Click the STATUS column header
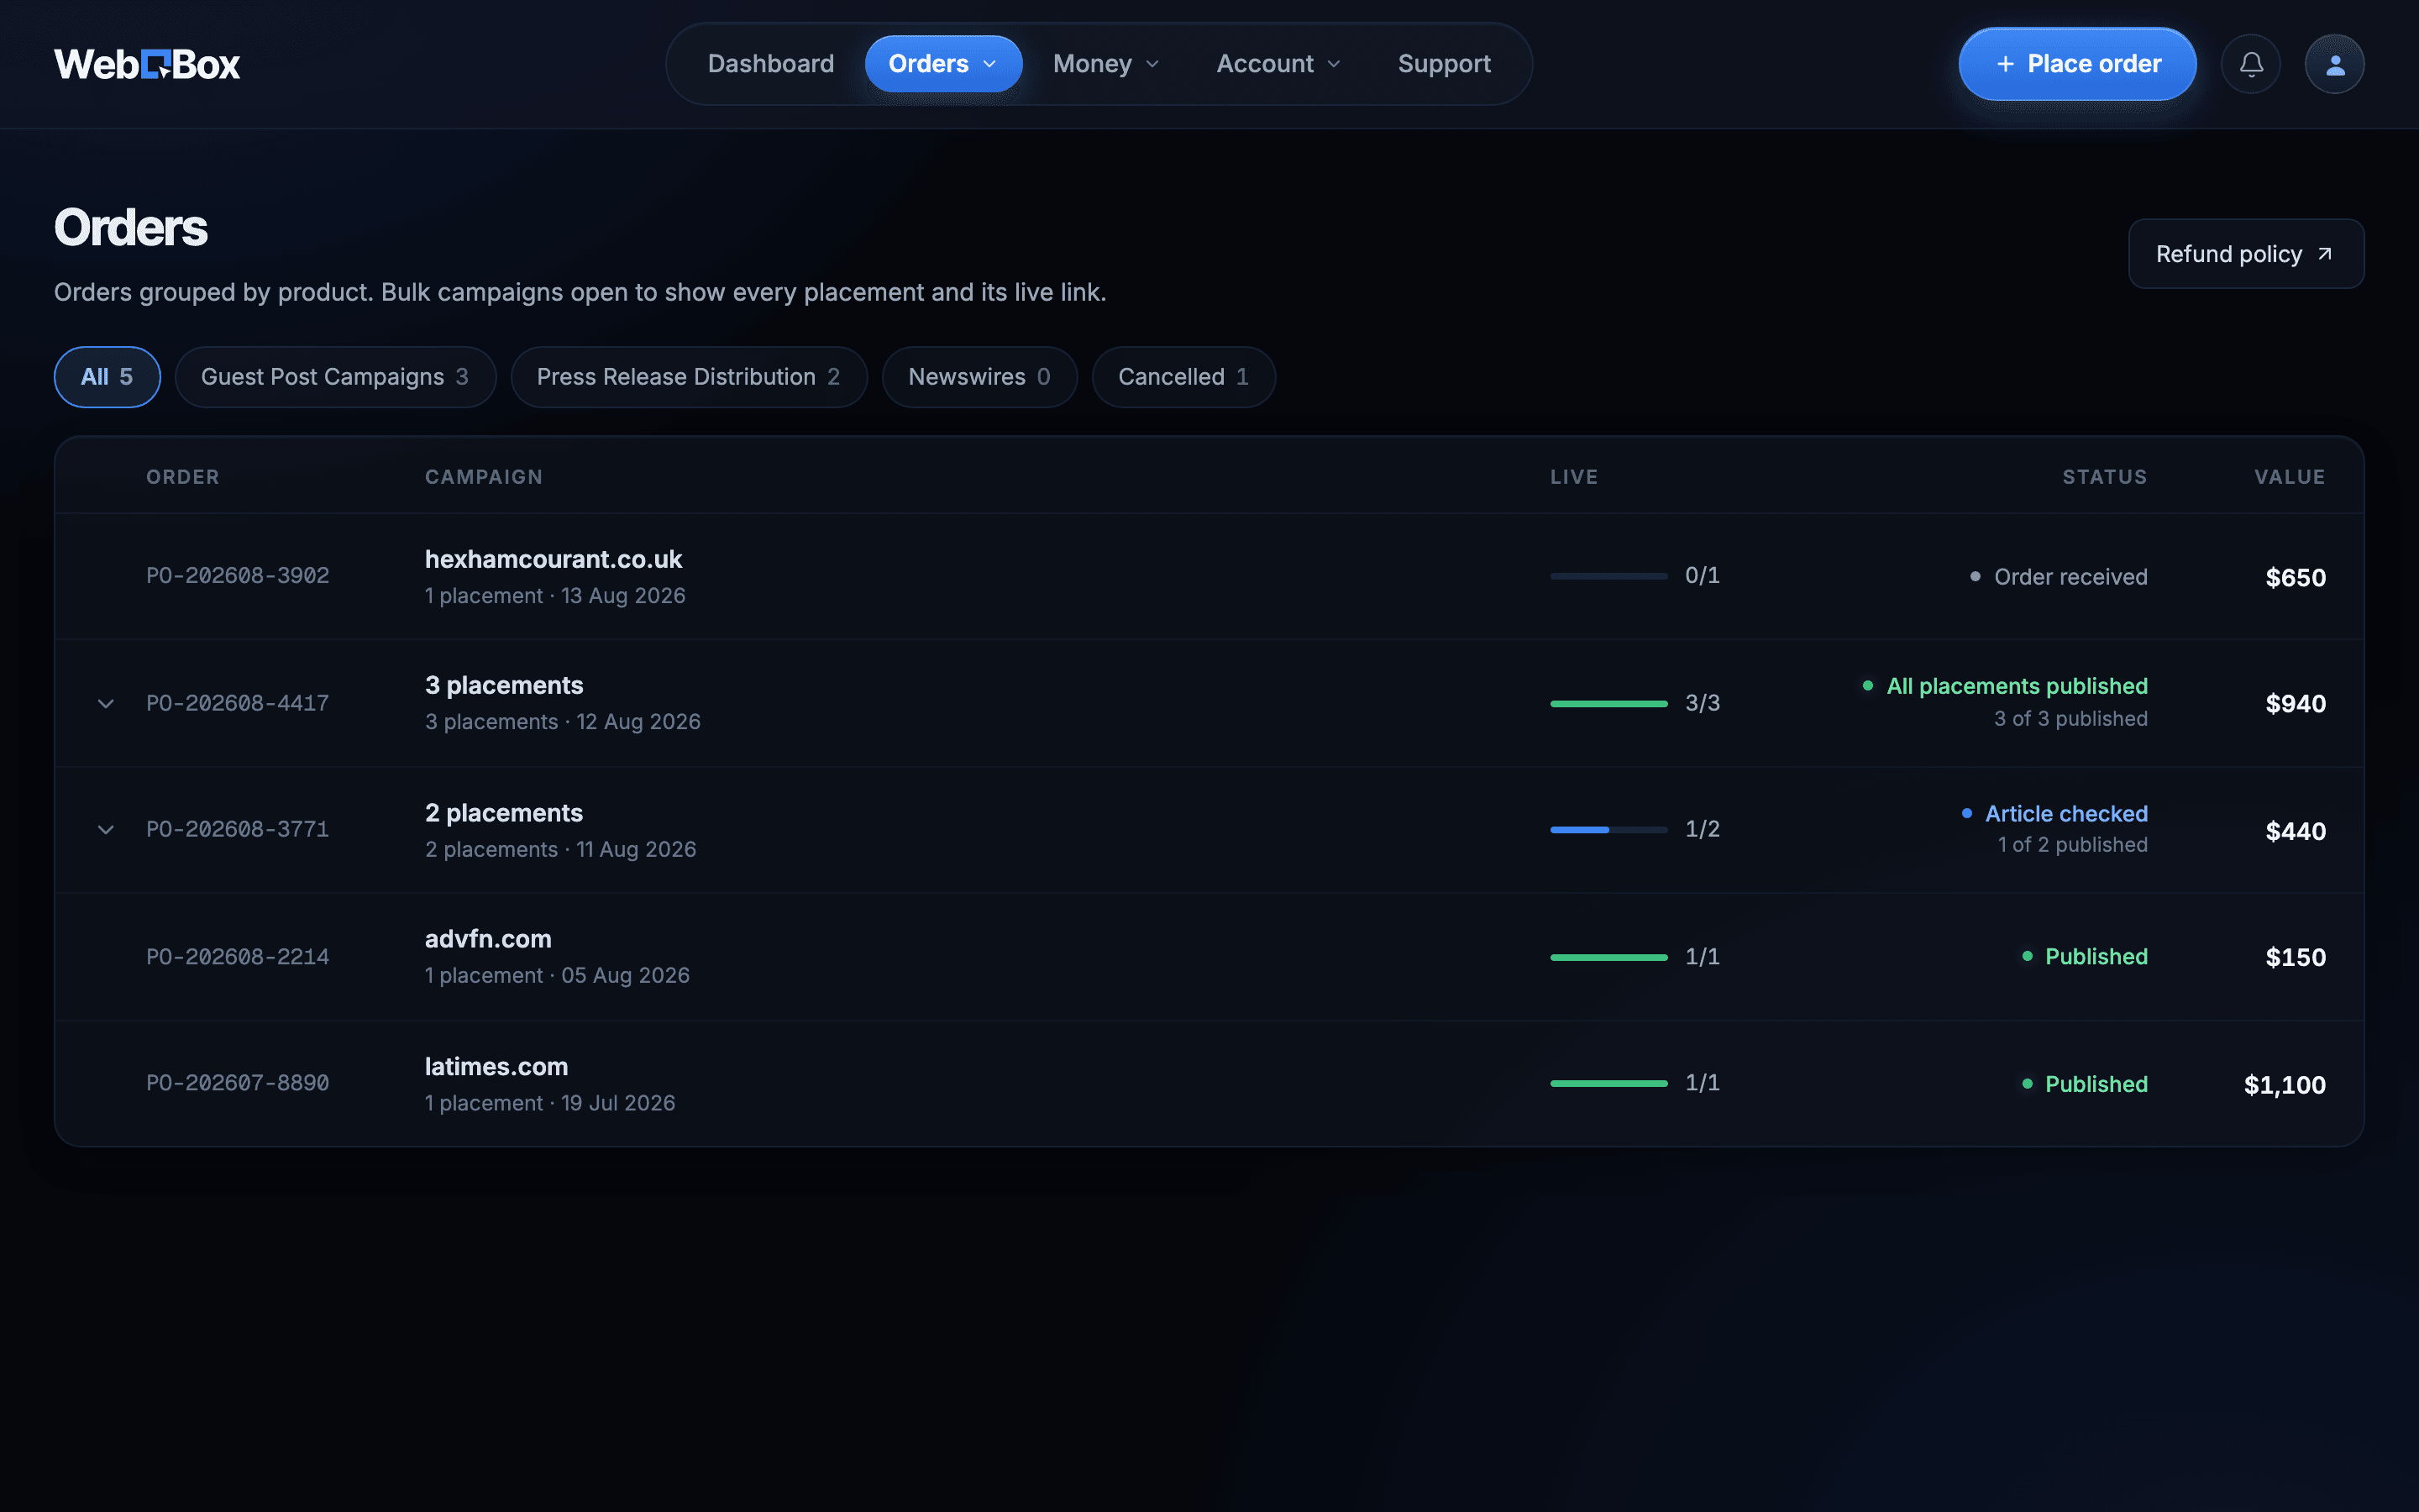The image size is (2419, 1512). pos(2105,477)
